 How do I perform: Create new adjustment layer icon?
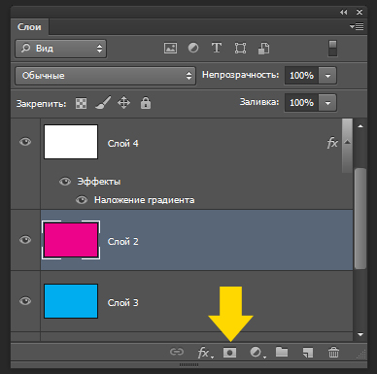(257, 353)
